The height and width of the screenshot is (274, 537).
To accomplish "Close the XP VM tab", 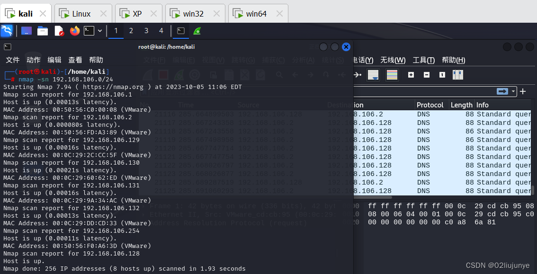I will (x=154, y=14).
